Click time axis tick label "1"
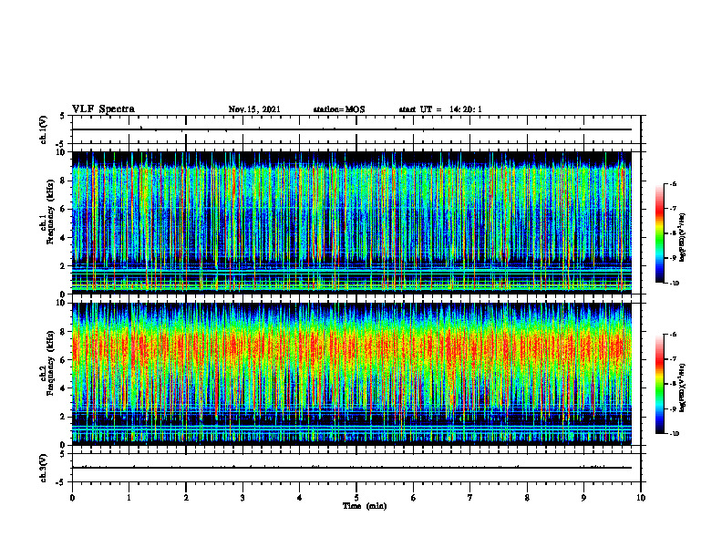Image resolution: width=722 pixels, height=558 pixels. tap(129, 498)
